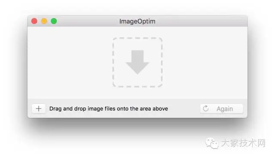Click the plus icon to add images
Image resolution: width=275 pixels, height=157 pixels.
click(x=39, y=109)
